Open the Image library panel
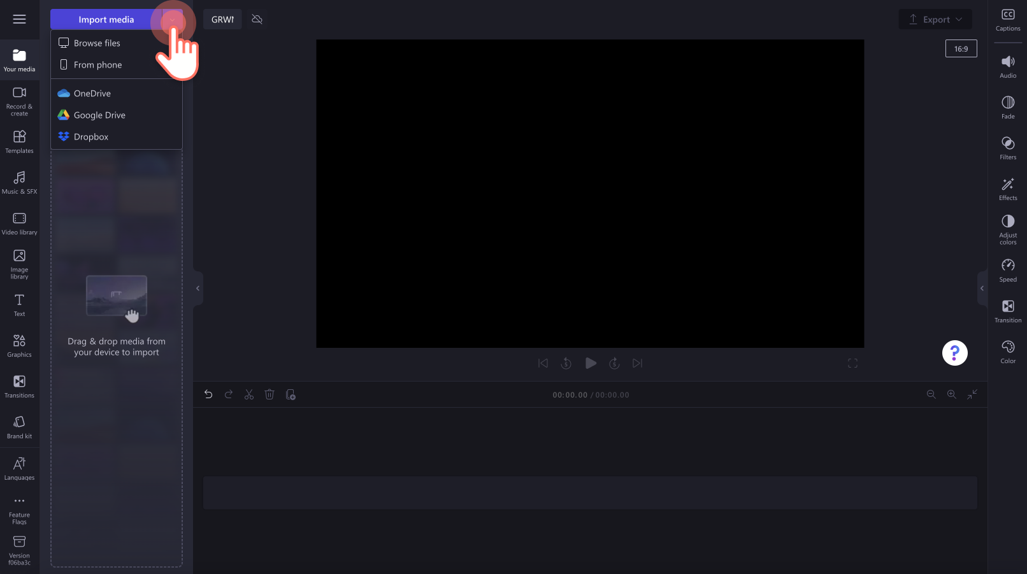 [19, 264]
